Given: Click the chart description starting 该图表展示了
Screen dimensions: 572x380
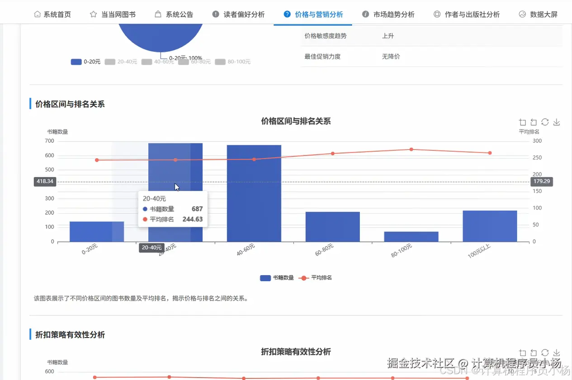Looking at the screenshot, I should tap(141, 298).
